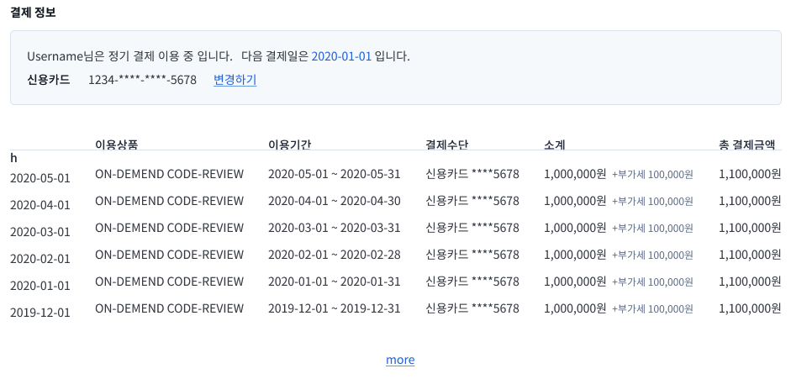791x379 pixels.
Task: Click 1,100,000원 total in the 2020-03-01 row
Action: 750,228
